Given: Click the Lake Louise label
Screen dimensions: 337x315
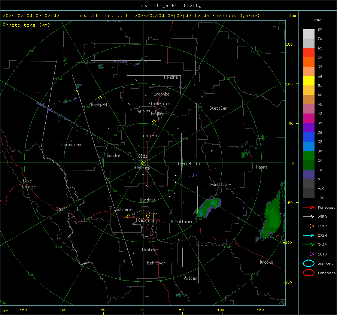Looking at the screenshot, I should point(29,184).
